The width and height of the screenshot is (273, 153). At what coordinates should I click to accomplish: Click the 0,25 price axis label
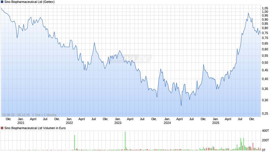265,113
